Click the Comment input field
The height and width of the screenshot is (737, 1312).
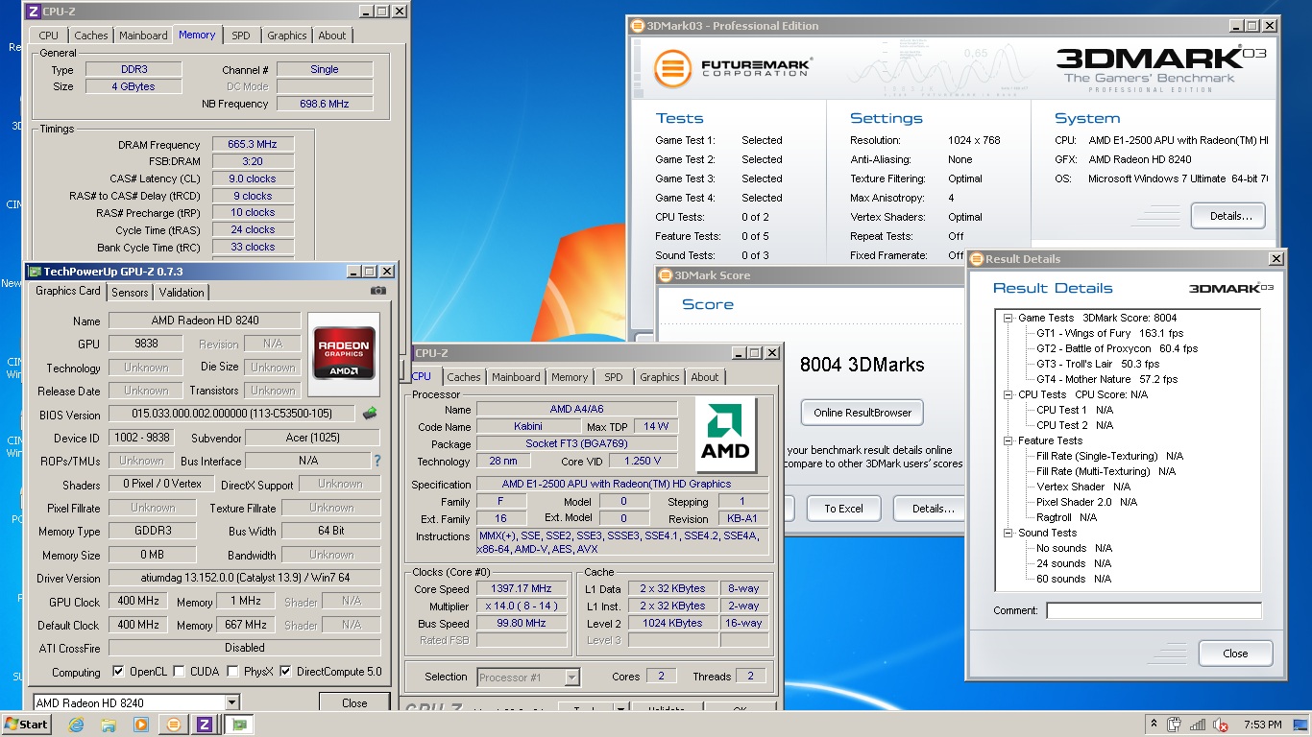[1154, 610]
